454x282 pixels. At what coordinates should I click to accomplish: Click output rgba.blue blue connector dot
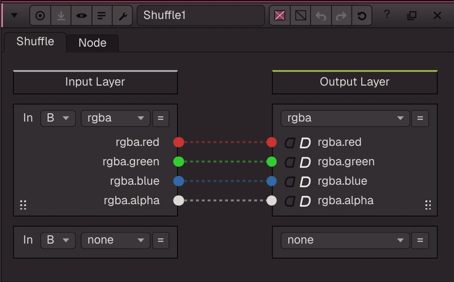coord(271,181)
